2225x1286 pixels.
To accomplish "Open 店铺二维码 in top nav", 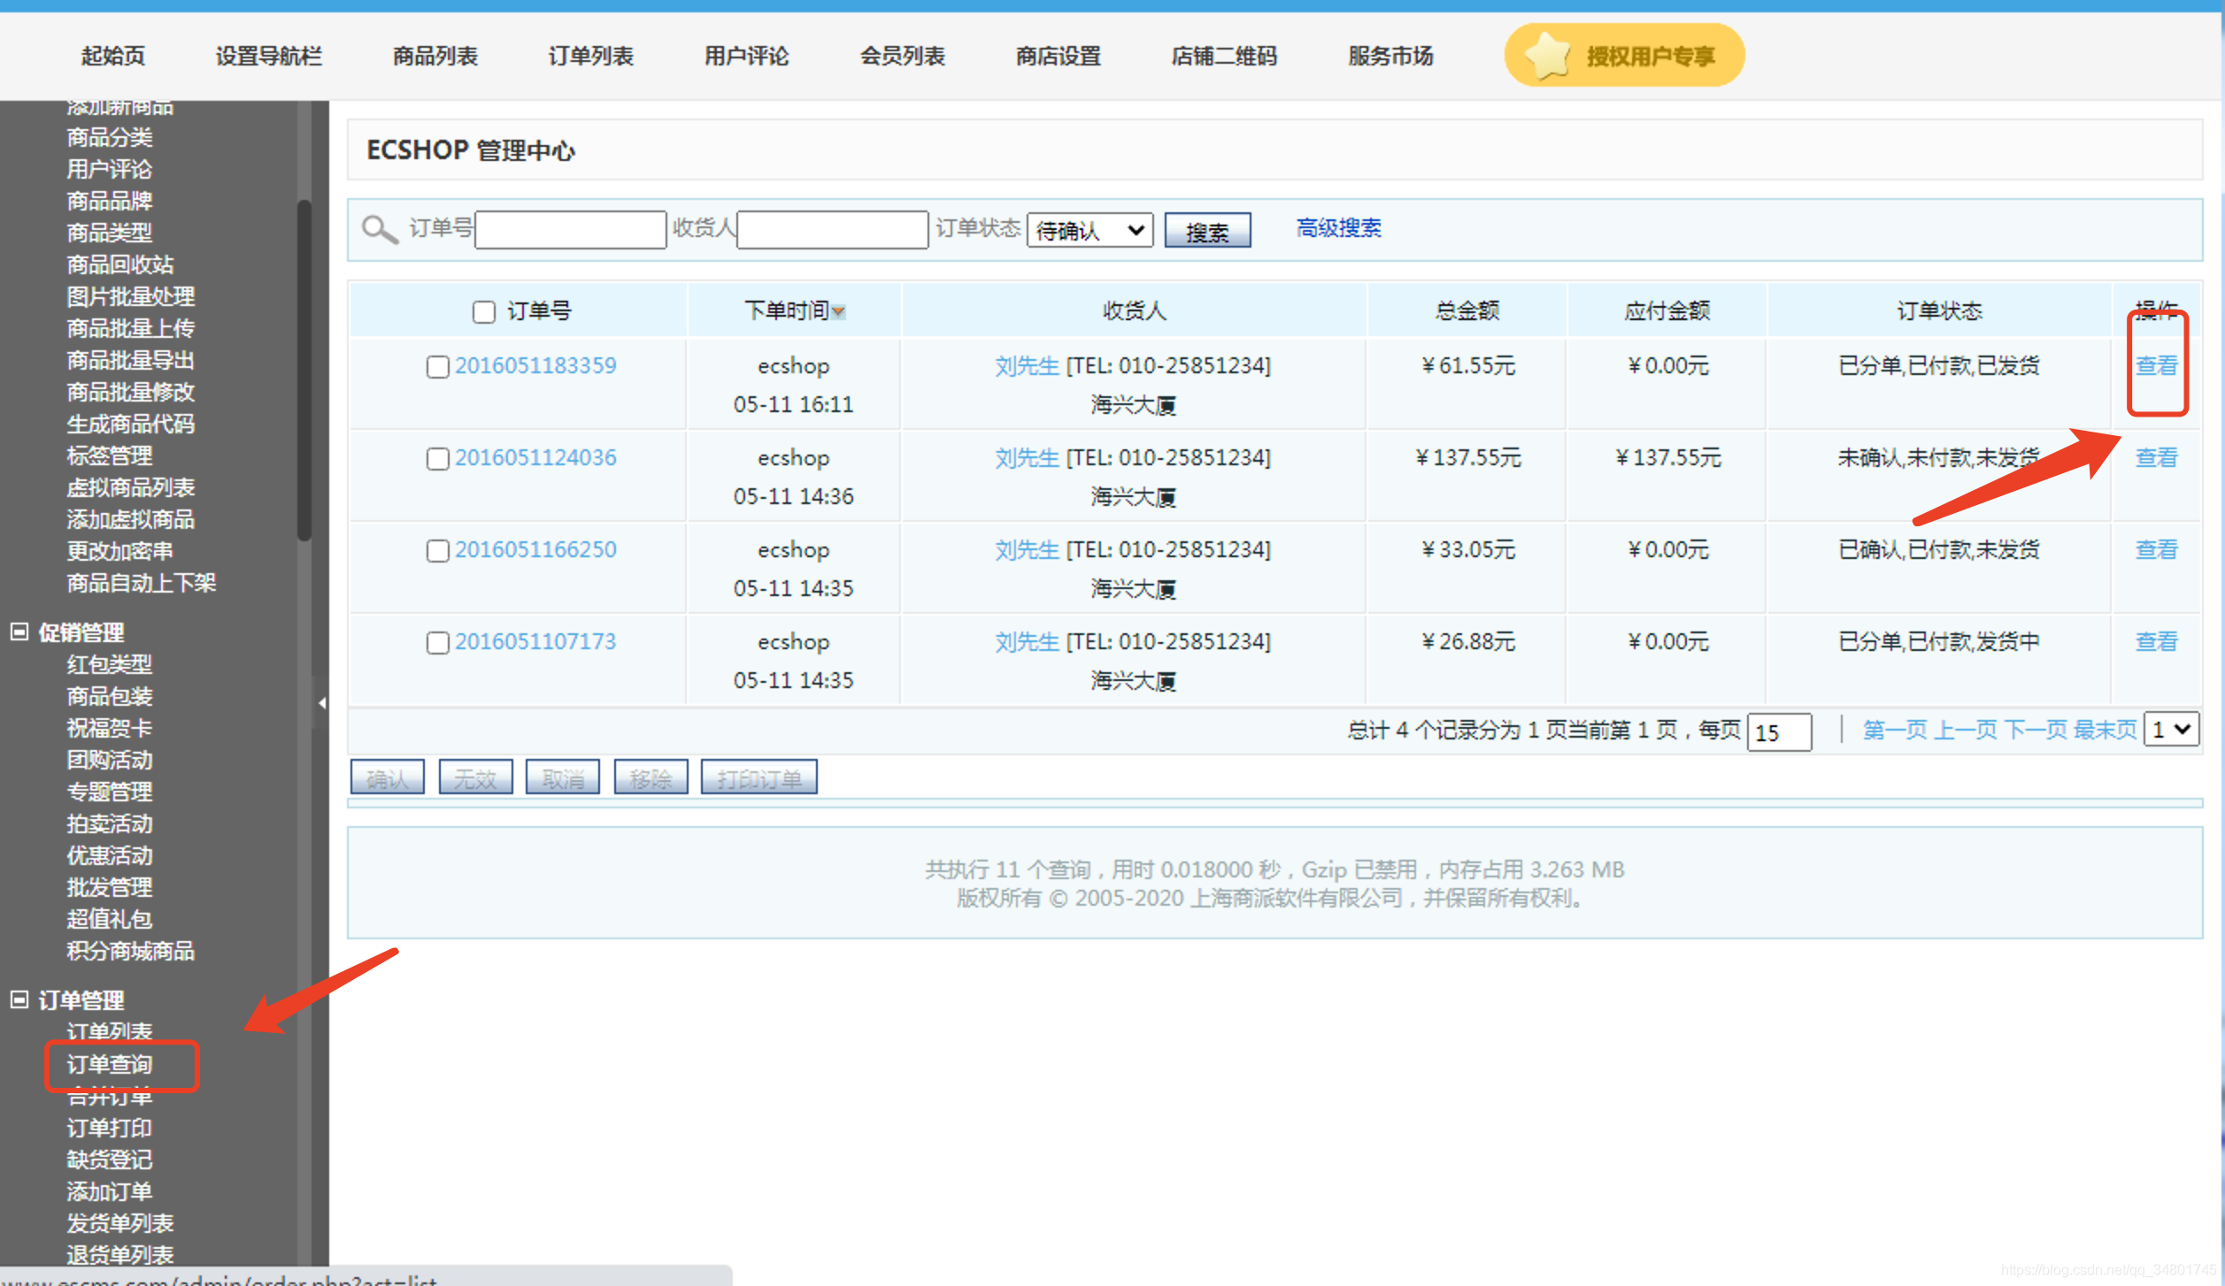I will (x=1224, y=56).
